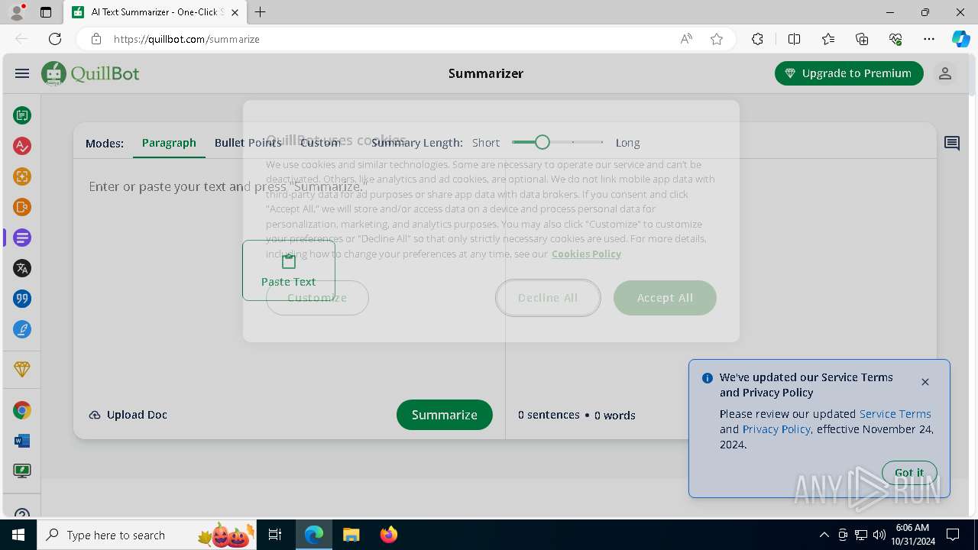
Task: Open the Service Terms link
Action: pyautogui.click(x=895, y=414)
